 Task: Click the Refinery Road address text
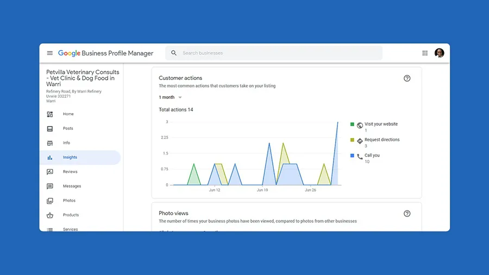pyautogui.click(x=74, y=96)
